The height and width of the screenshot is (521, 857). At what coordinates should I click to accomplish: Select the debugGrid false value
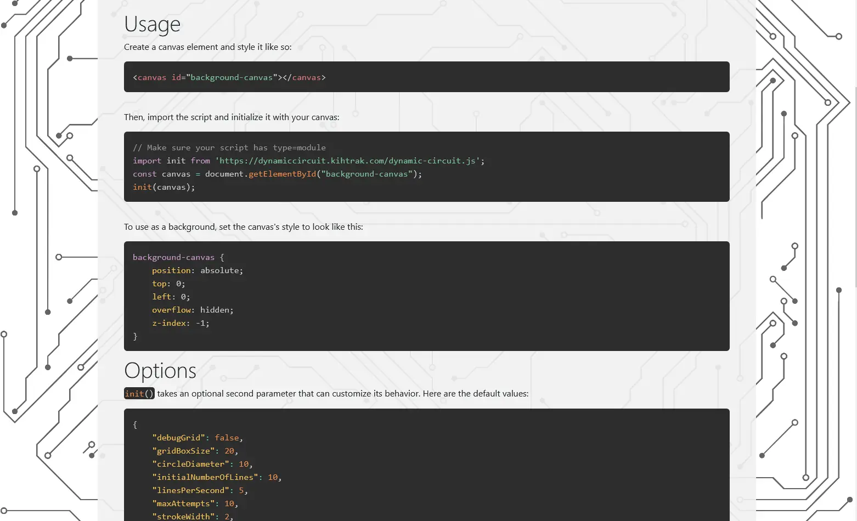click(x=227, y=437)
